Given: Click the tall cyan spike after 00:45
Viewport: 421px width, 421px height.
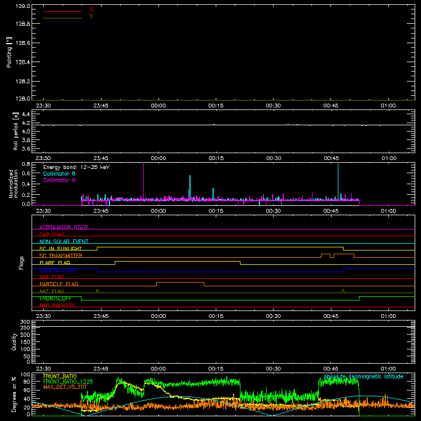Looking at the screenshot, I should [x=338, y=181].
